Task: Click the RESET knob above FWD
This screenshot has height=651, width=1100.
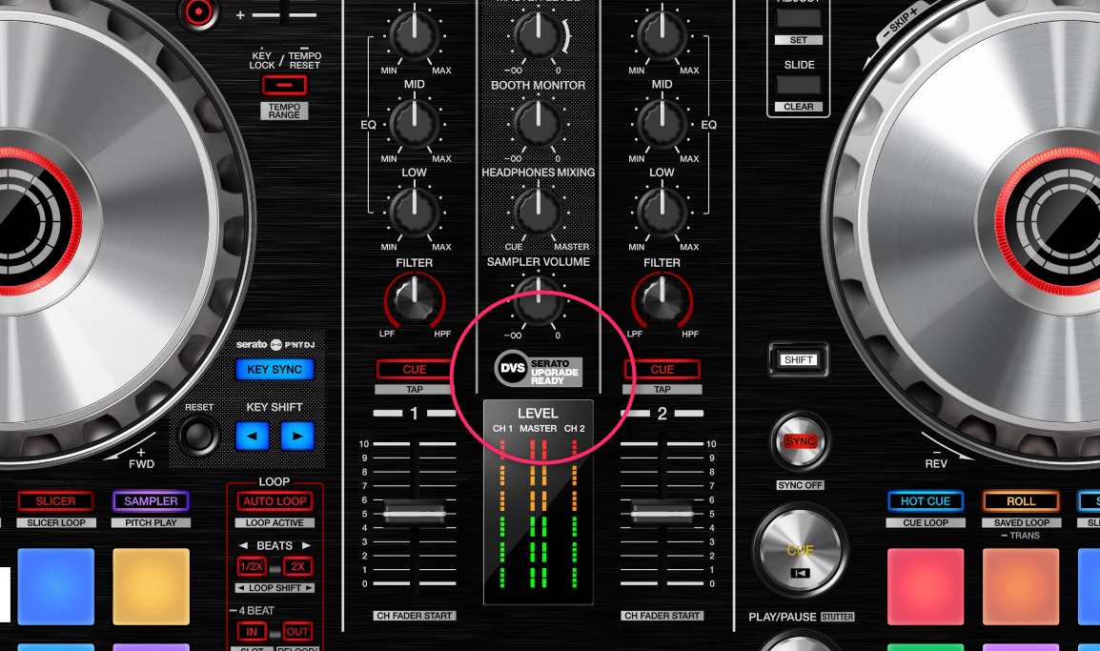Action: [x=197, y=437]
